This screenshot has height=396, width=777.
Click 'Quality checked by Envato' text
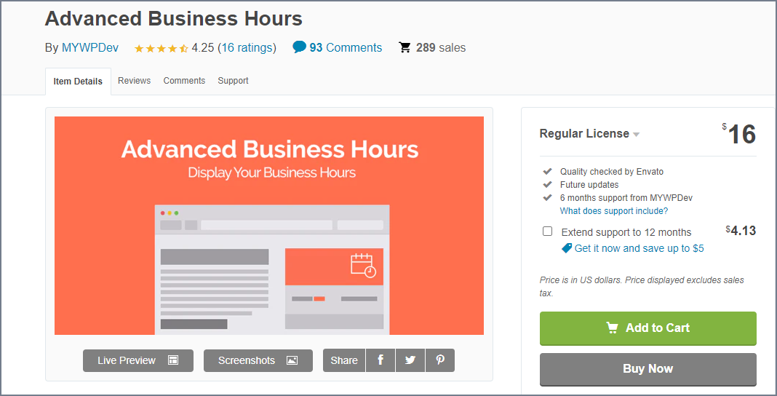click(612, 172)
